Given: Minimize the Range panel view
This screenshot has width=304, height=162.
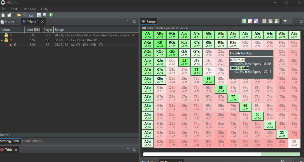Looking at the screenshot, I should (x=295, y=21).
